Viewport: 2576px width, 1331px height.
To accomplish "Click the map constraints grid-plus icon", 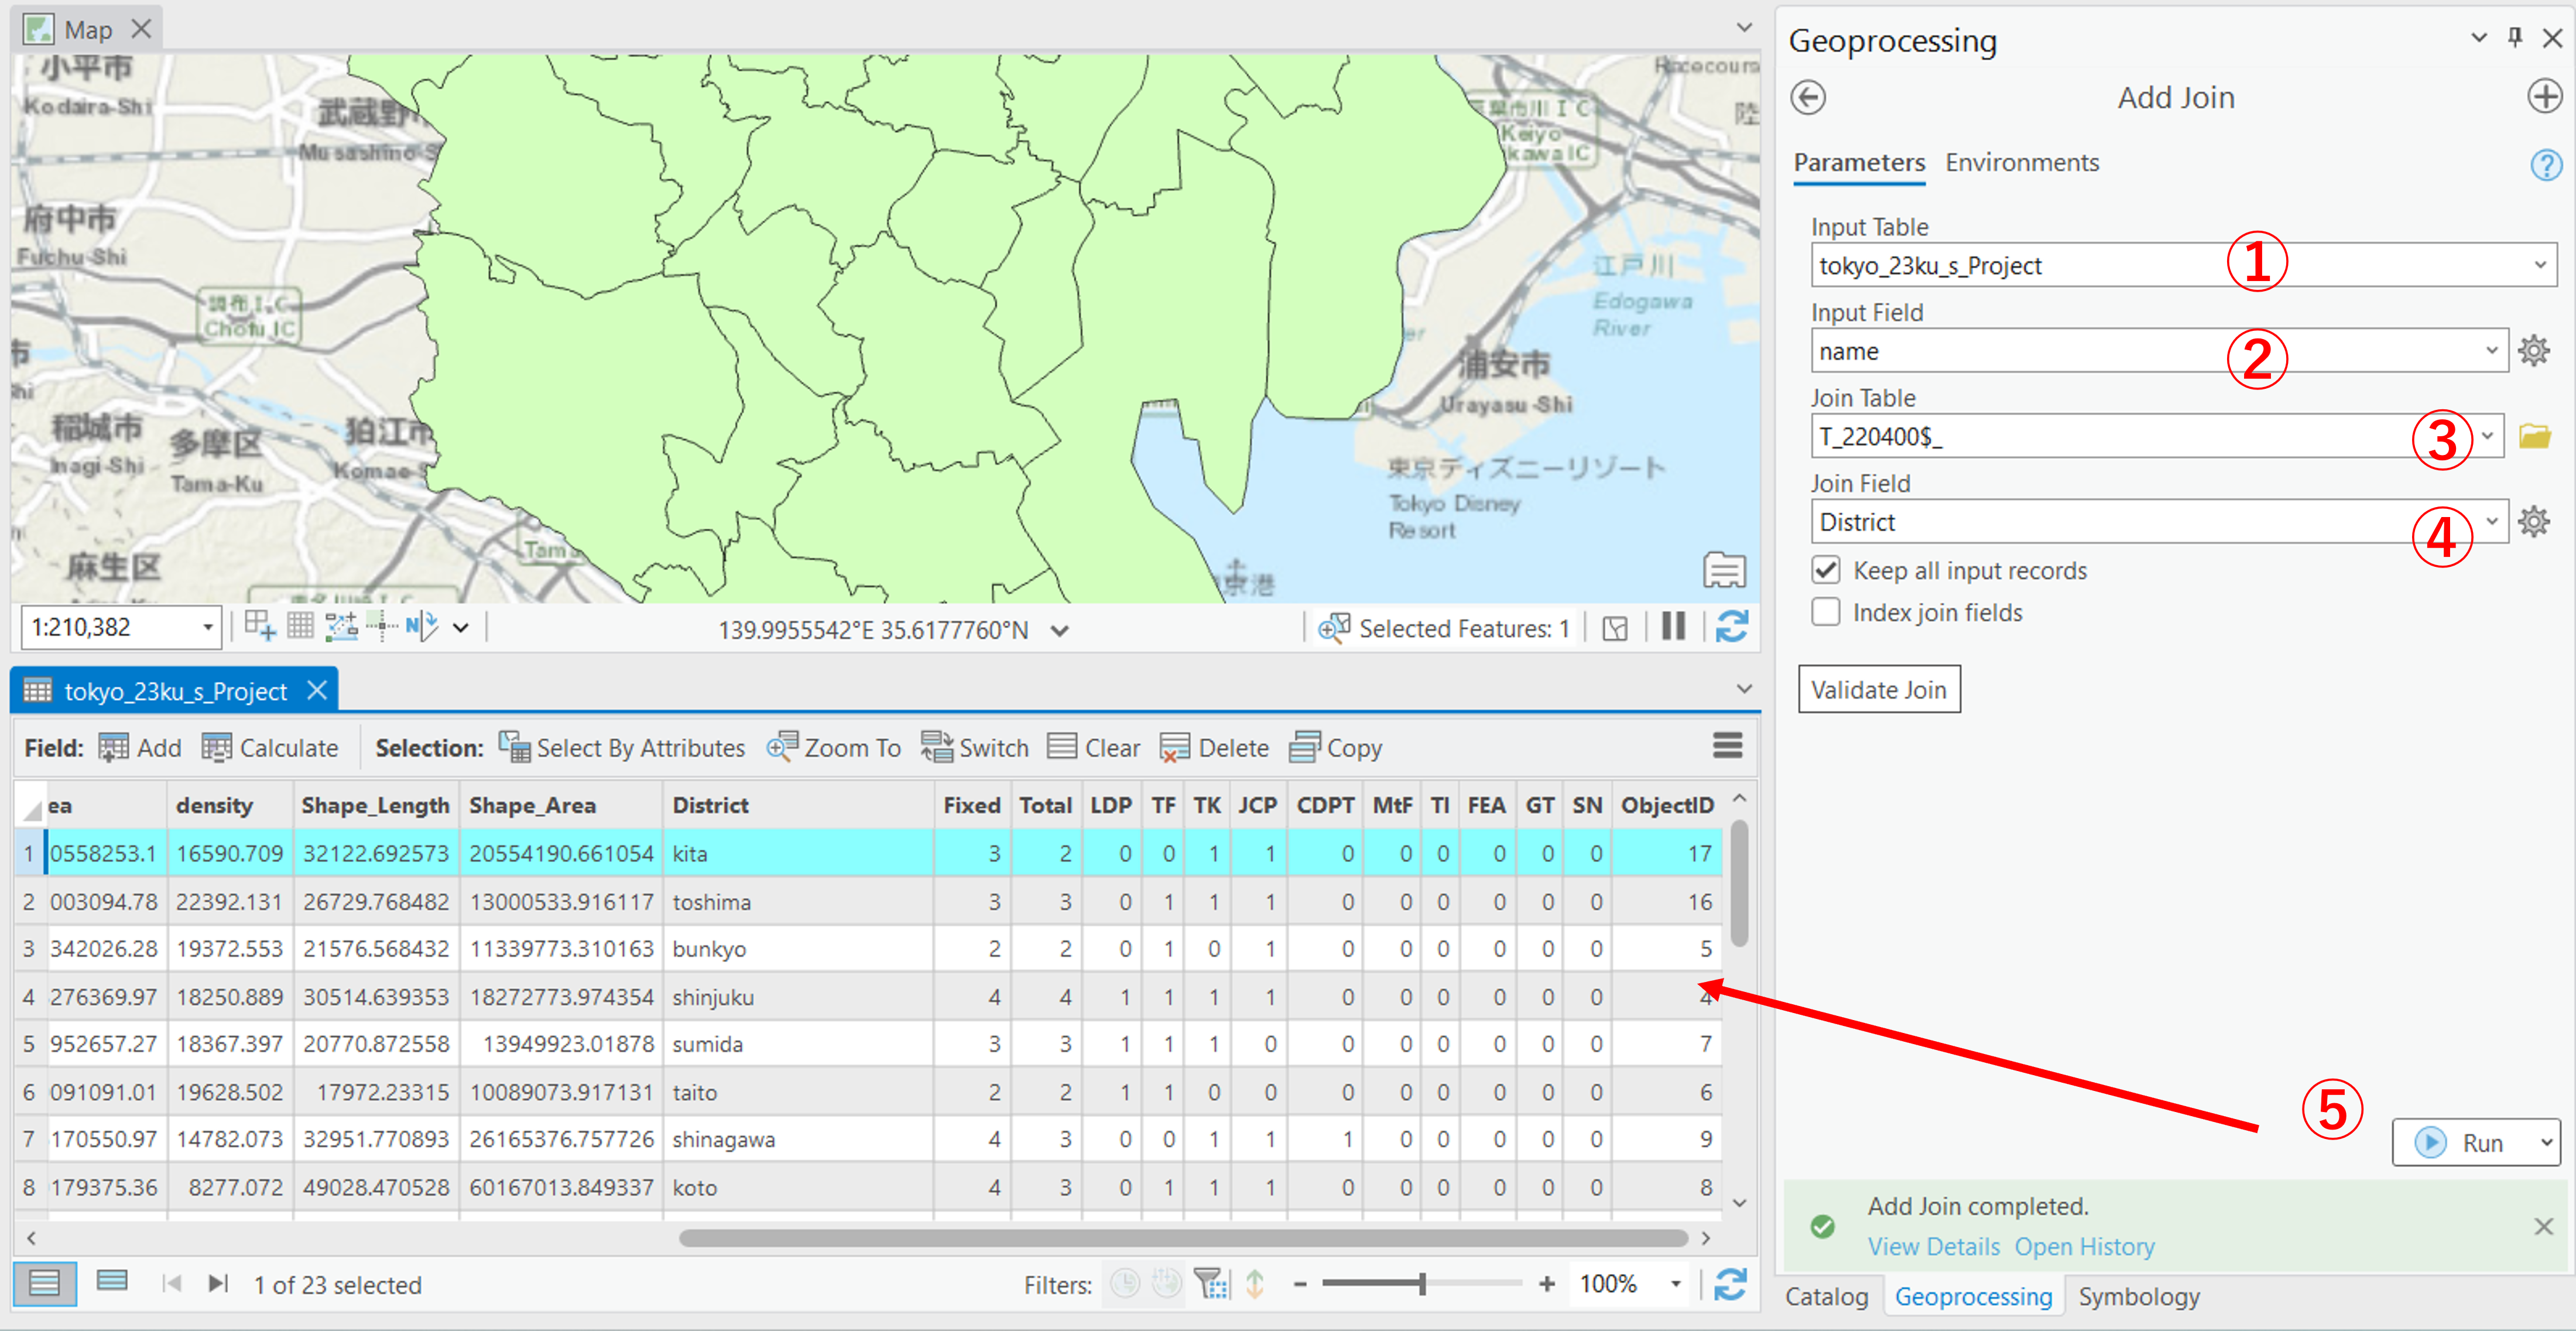I will pos(259,627).
